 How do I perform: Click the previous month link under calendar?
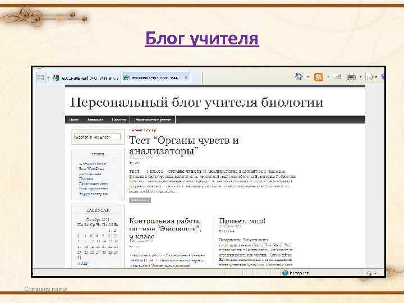point(82,263)
